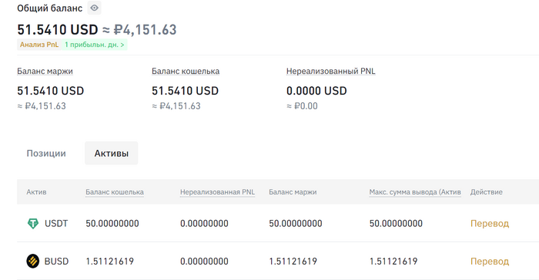Click the total 51.5410 USD balance
This screenshot has width=539, height=280.
coord(58,30)
